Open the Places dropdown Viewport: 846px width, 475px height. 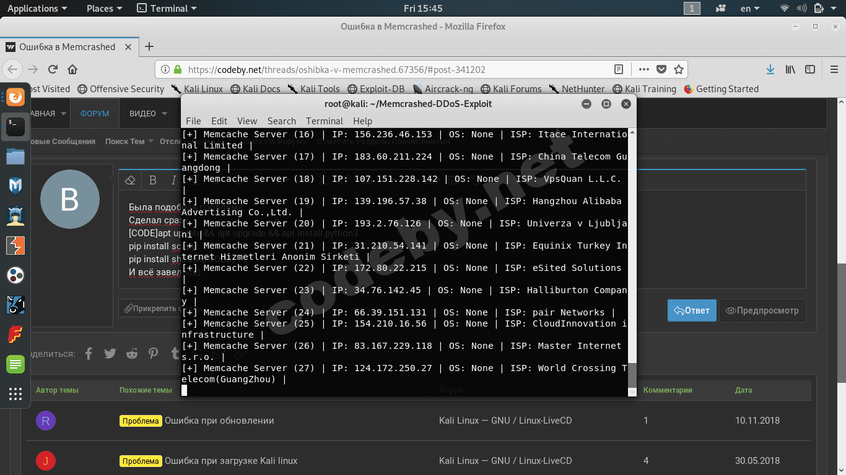click(104, 8)
